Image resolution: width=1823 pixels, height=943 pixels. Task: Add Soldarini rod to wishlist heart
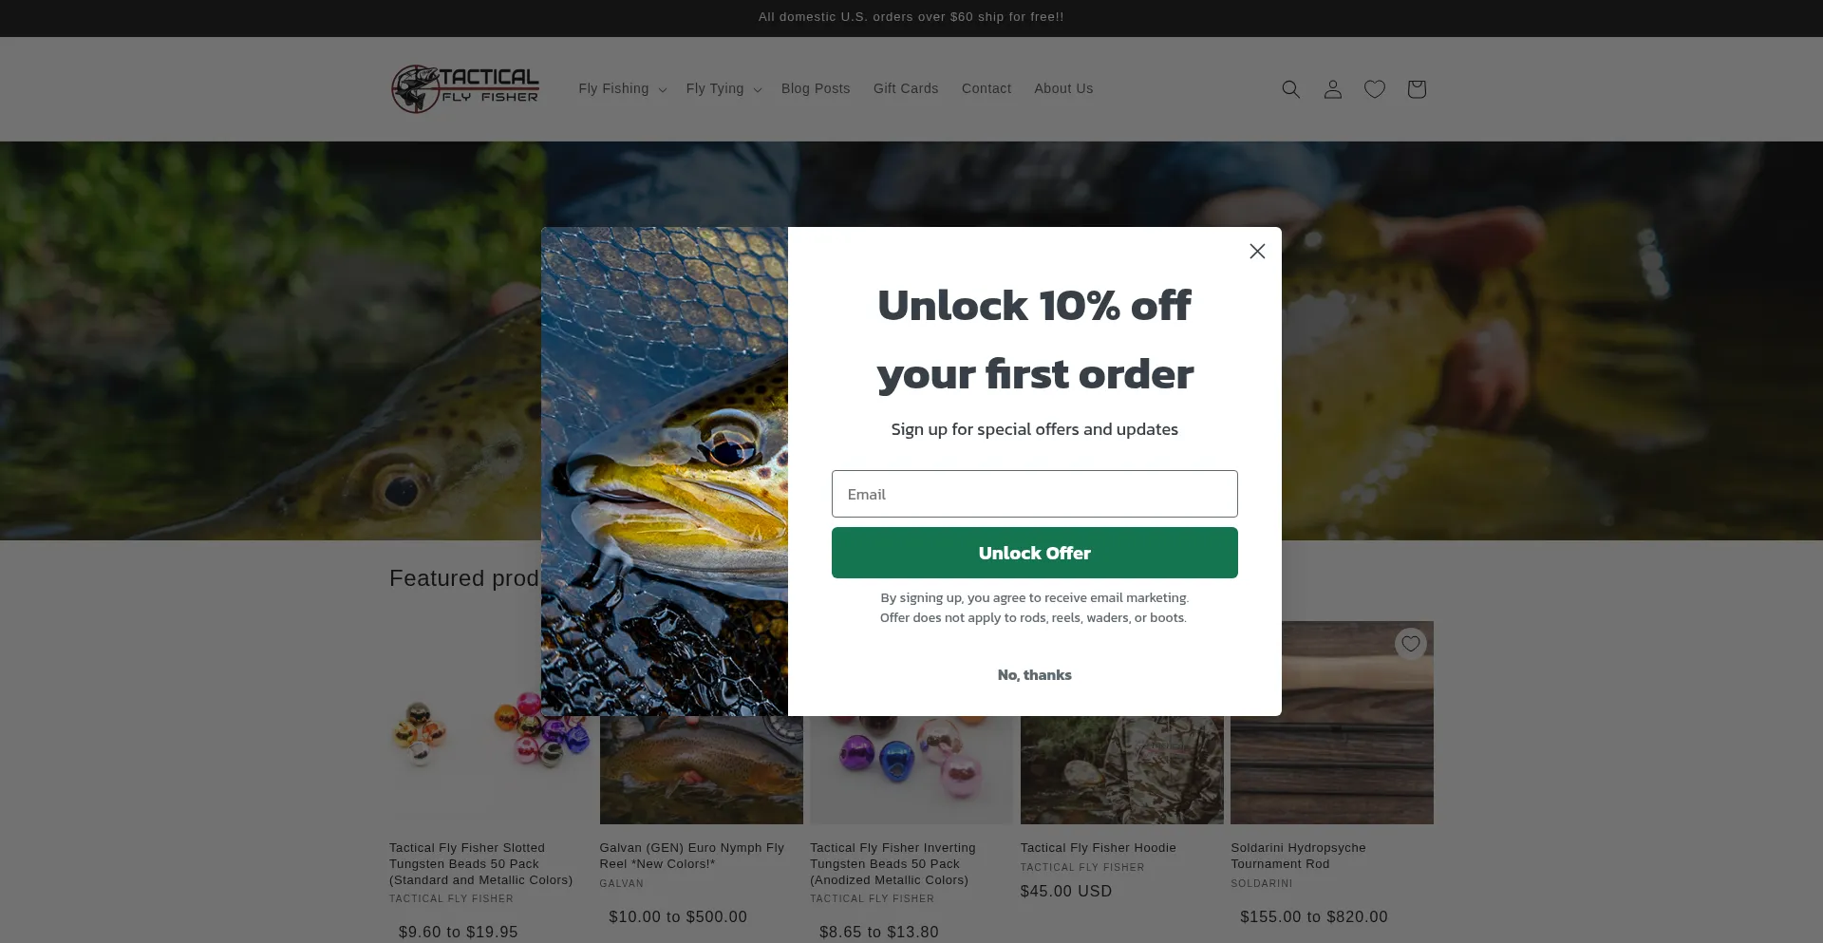[x=1411, y=644]
